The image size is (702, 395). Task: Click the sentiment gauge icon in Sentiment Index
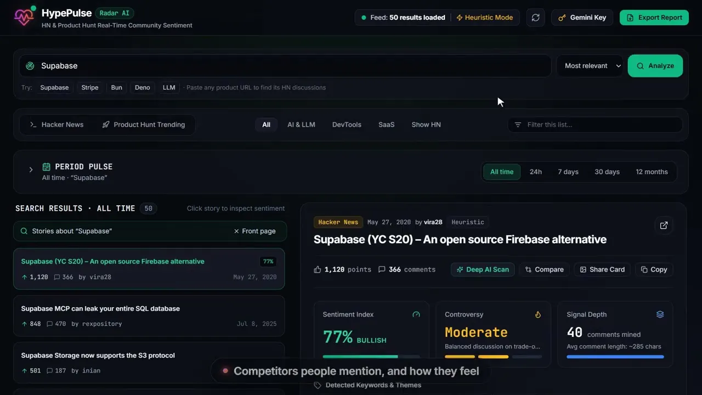point(416,314)
